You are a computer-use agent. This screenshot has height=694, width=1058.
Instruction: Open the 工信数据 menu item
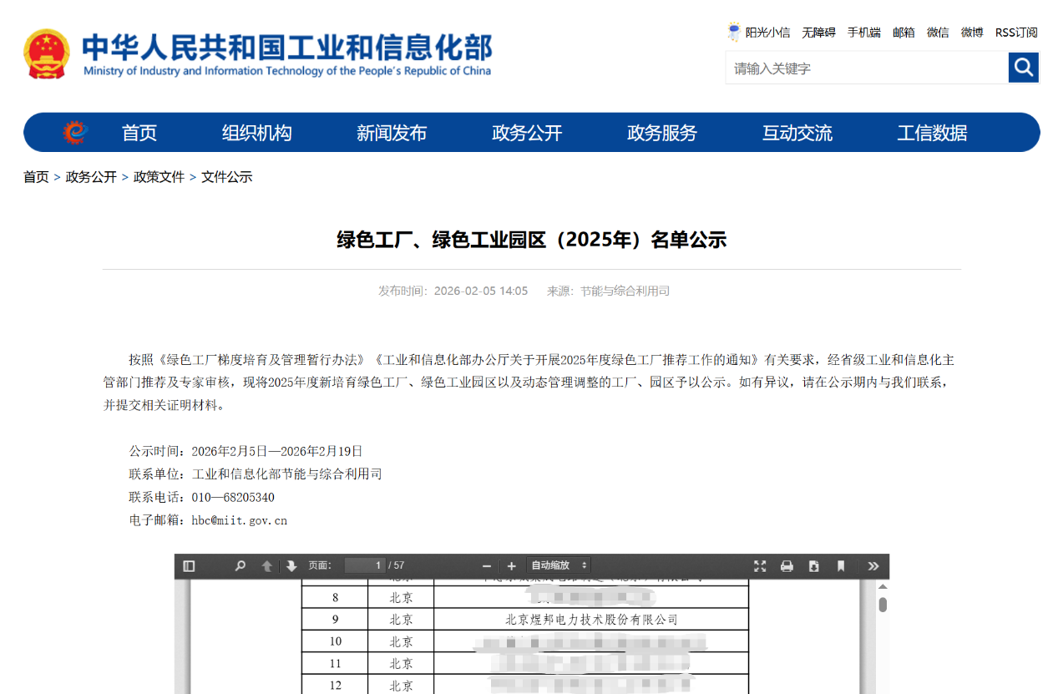932,132
